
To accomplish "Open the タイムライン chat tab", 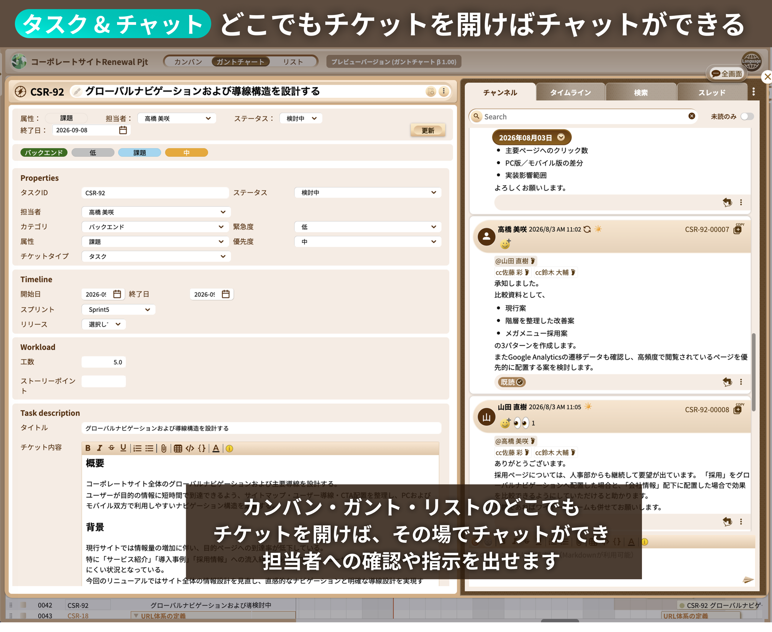I will (570, 93).
